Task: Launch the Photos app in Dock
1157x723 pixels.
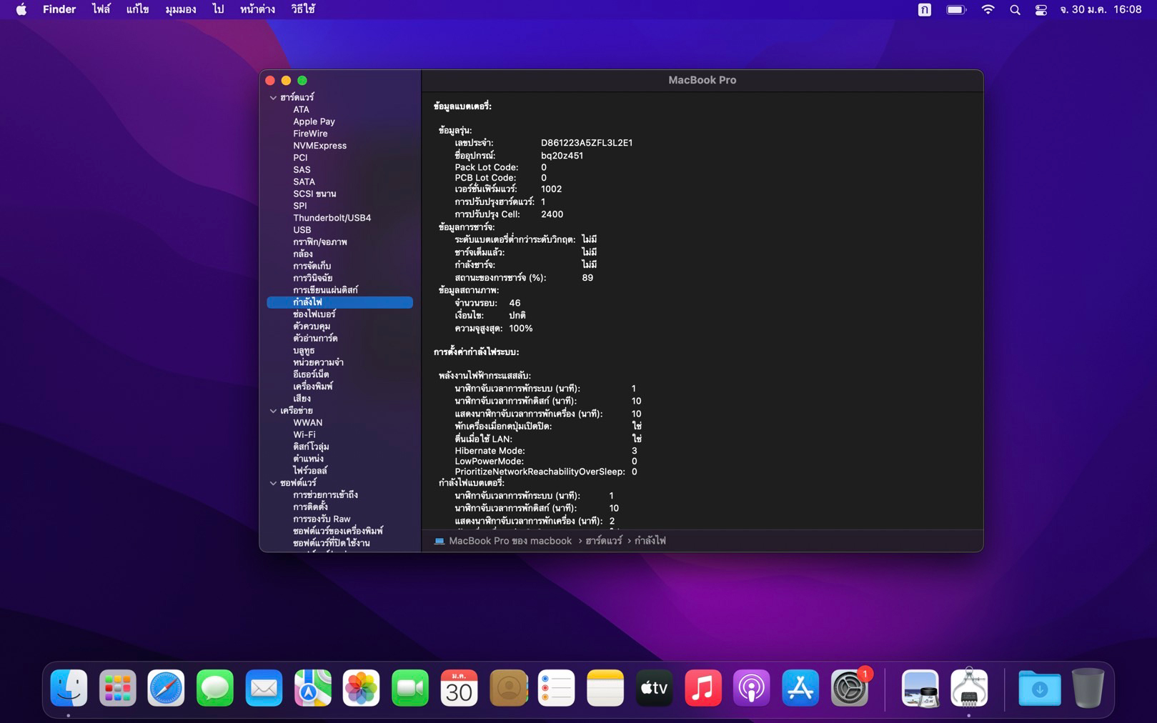Action: (x=361, y=689)
